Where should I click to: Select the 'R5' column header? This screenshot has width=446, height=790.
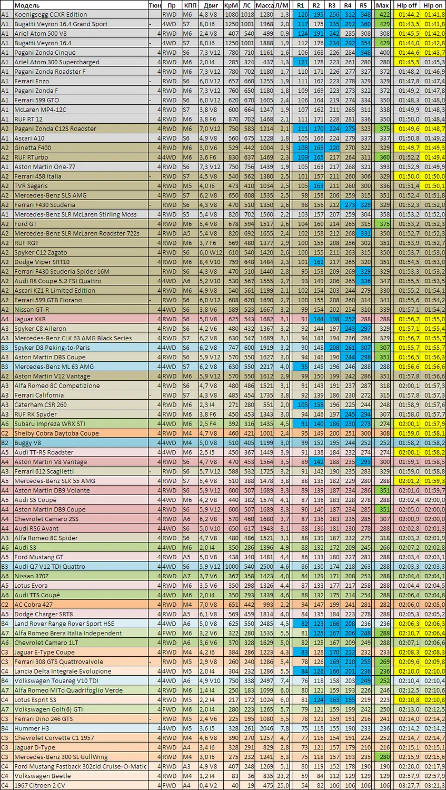pos(363,5)
